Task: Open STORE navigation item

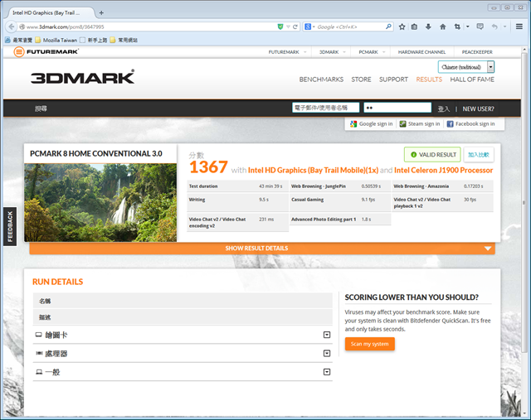Action: [x=361, y=80]
